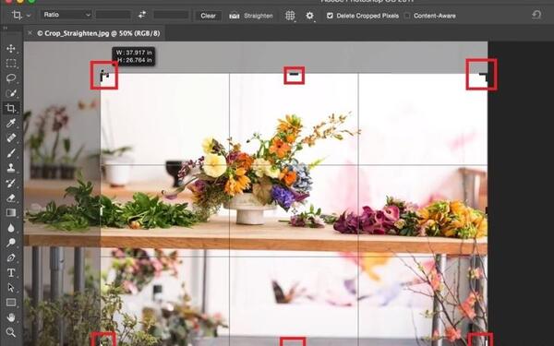This screenshot has height=346, width=554.
Task: Open the crop settings gear menu
Action: pyautogui.click(x=310, y=16)
